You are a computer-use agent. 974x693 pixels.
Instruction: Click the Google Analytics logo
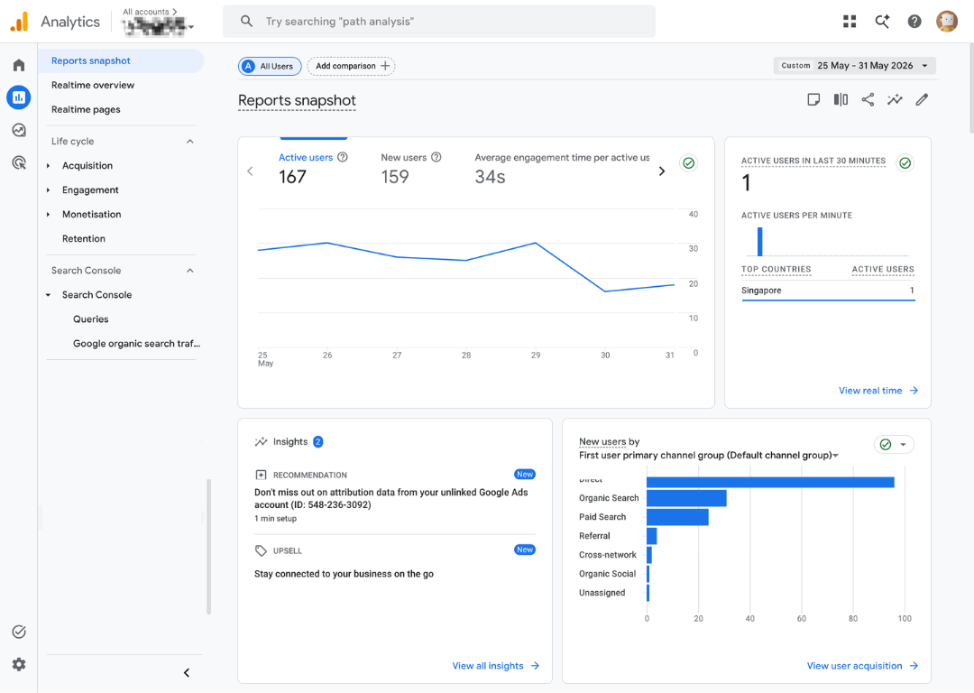[x=19, y=21]
